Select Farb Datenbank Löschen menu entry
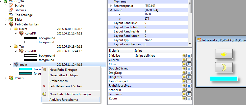Image resolution: width=246 pixels, height=105 pixels. tap(70, 86)
